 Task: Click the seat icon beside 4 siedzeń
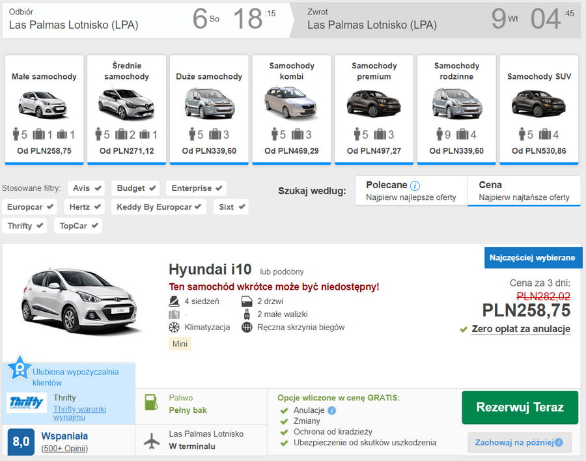coord(174,301)
